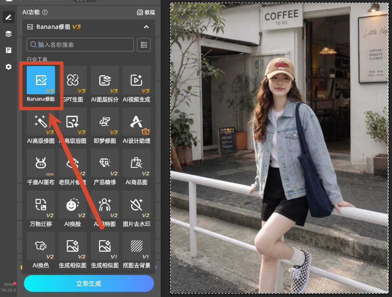Select the AI高级修图 magic wand tool

point(41,122)
